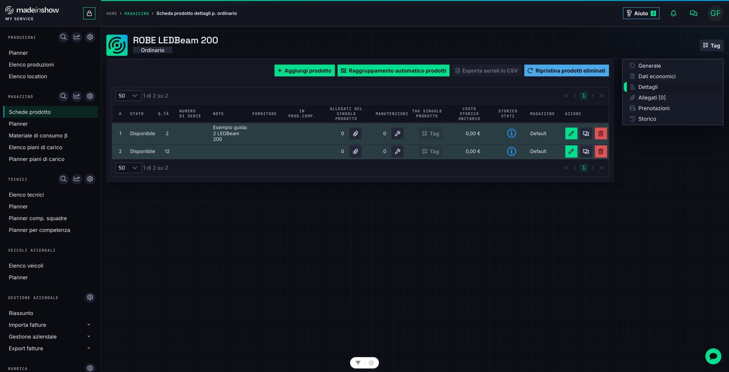This screenshot has width=729, height=372.
Task: Open Rubrica settings gear
Action: coord(90,368)
